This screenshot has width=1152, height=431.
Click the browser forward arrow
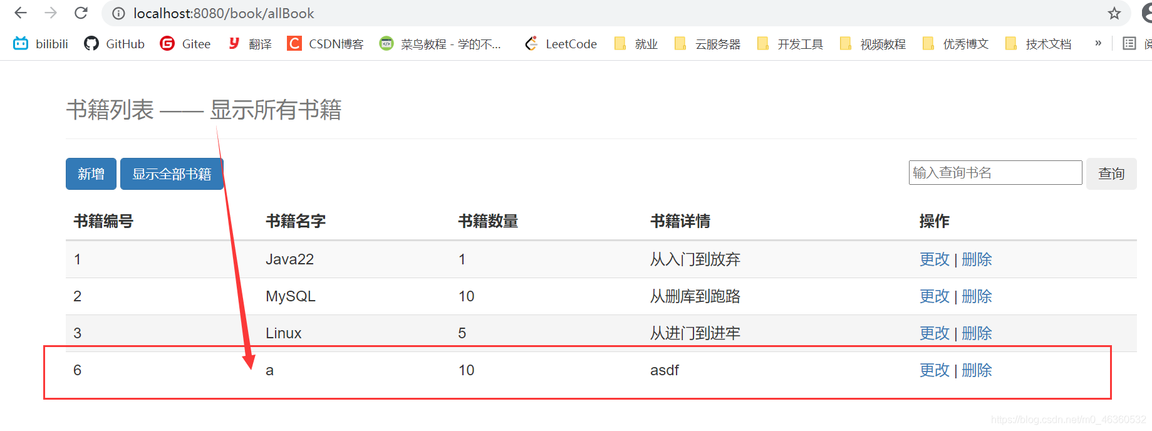pos(51,13)
